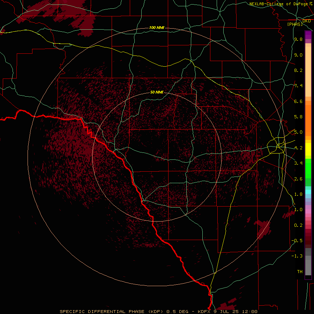Click the -0.5 scale value
Image resolution: width=314 pixels, height=314 pixels.
tap(297, 241)
